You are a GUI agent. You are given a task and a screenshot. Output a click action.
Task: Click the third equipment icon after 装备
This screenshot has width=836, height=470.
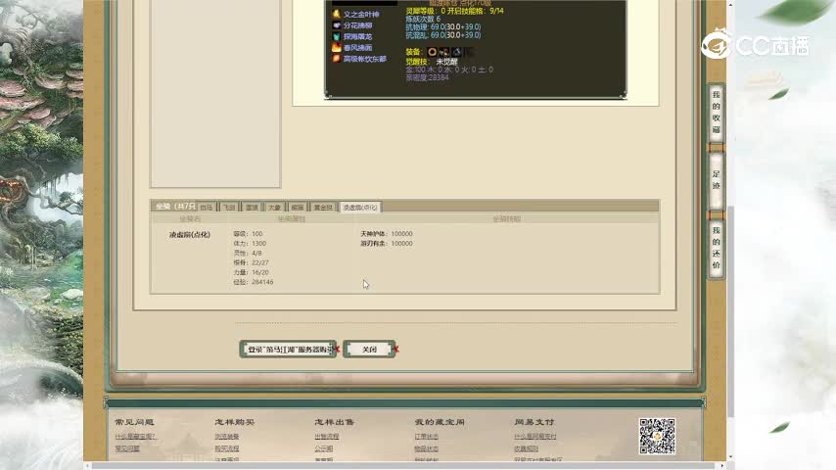pyautogui.click(x=456, y=51)
